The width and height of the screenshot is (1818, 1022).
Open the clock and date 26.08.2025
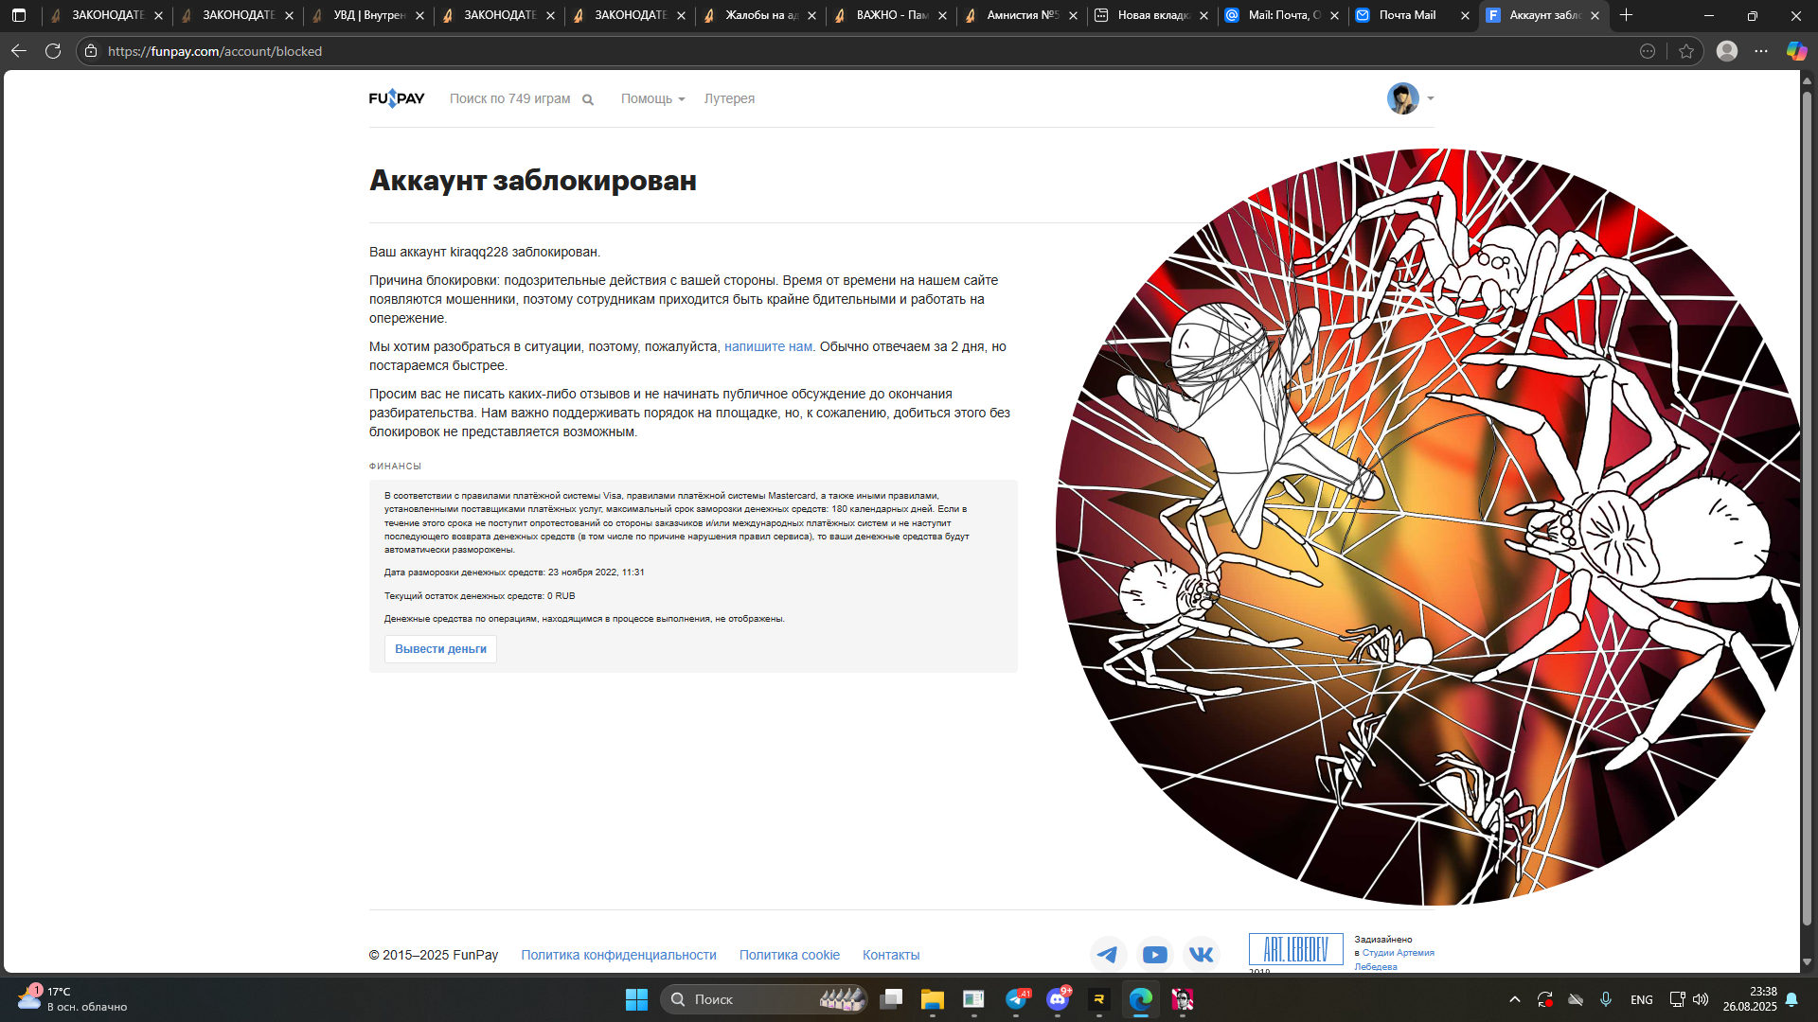click(1750, 999)
